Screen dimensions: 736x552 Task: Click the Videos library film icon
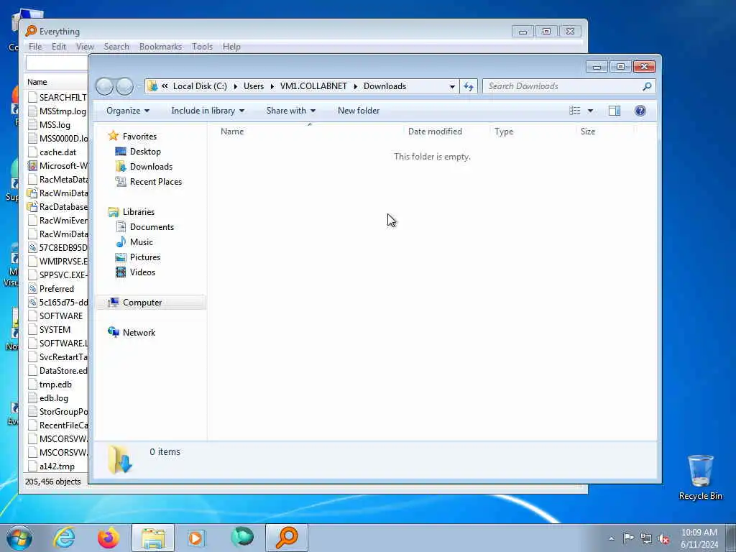[x=121, y=272]
